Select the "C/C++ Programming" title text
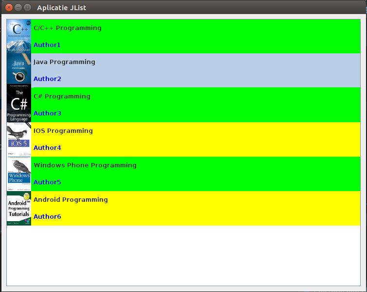 (68, 28)
